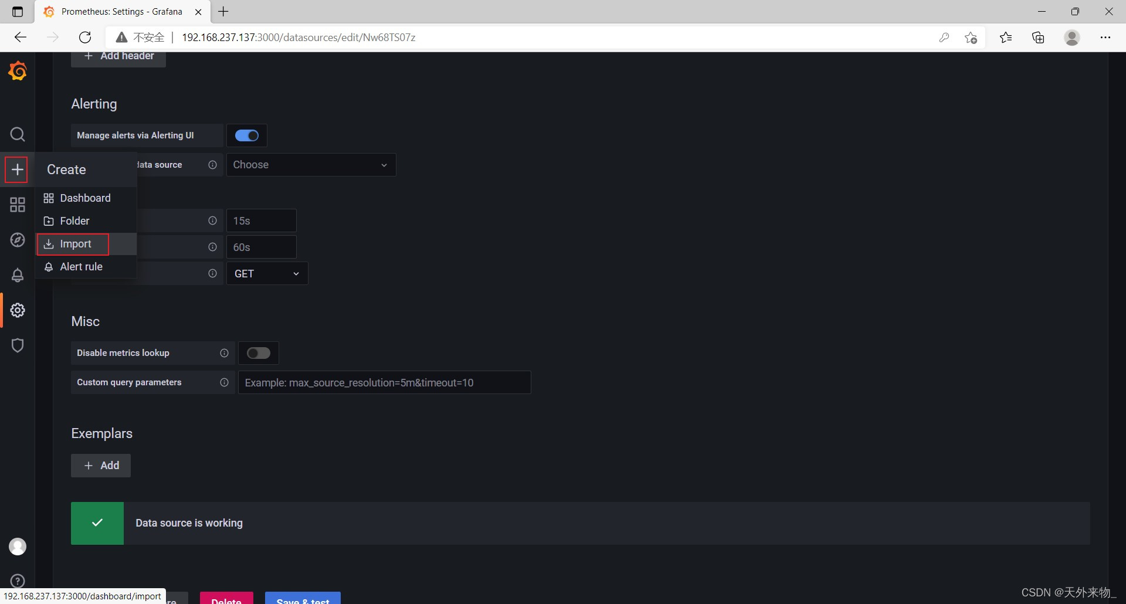This screenshot has width=1126, height=604.
Task: Click the info icon beside Custom query parameters
Action: [x=224, y=382]
